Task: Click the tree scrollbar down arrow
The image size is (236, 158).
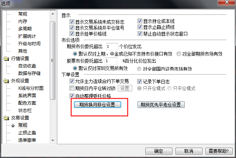Action: click(53, 141)
